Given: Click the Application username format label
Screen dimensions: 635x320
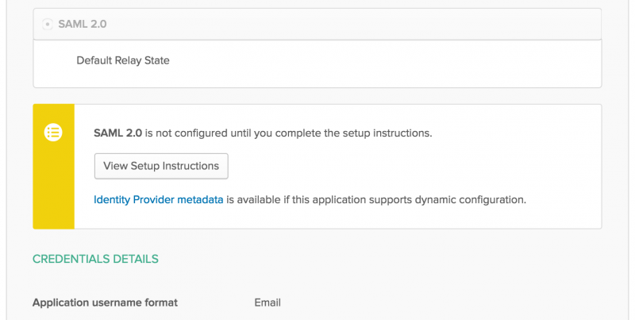Looking at the screenshot, I should coord(105,303).
